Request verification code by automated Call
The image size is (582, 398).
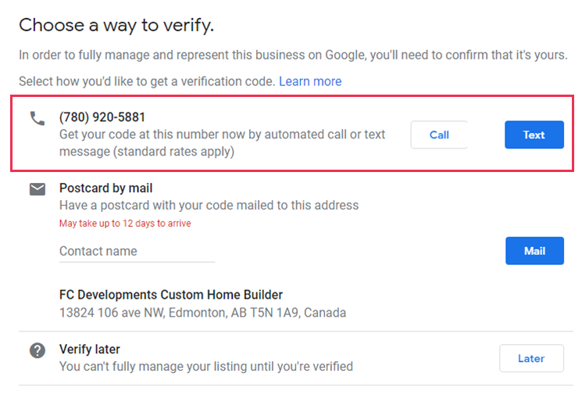point(439,134)
